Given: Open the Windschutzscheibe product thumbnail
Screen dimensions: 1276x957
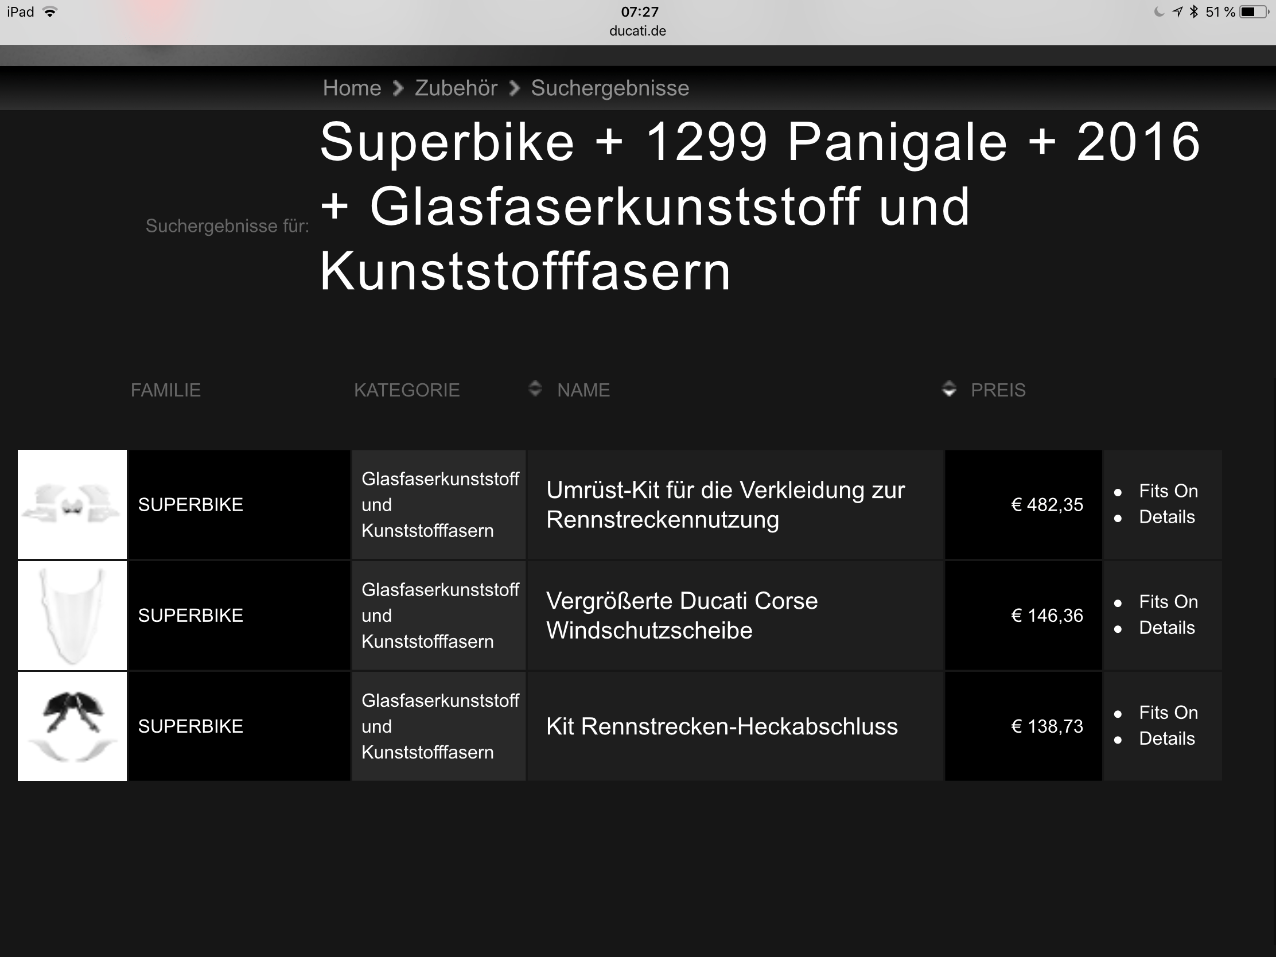Looking at the screenshot, I should pos(72,615).
